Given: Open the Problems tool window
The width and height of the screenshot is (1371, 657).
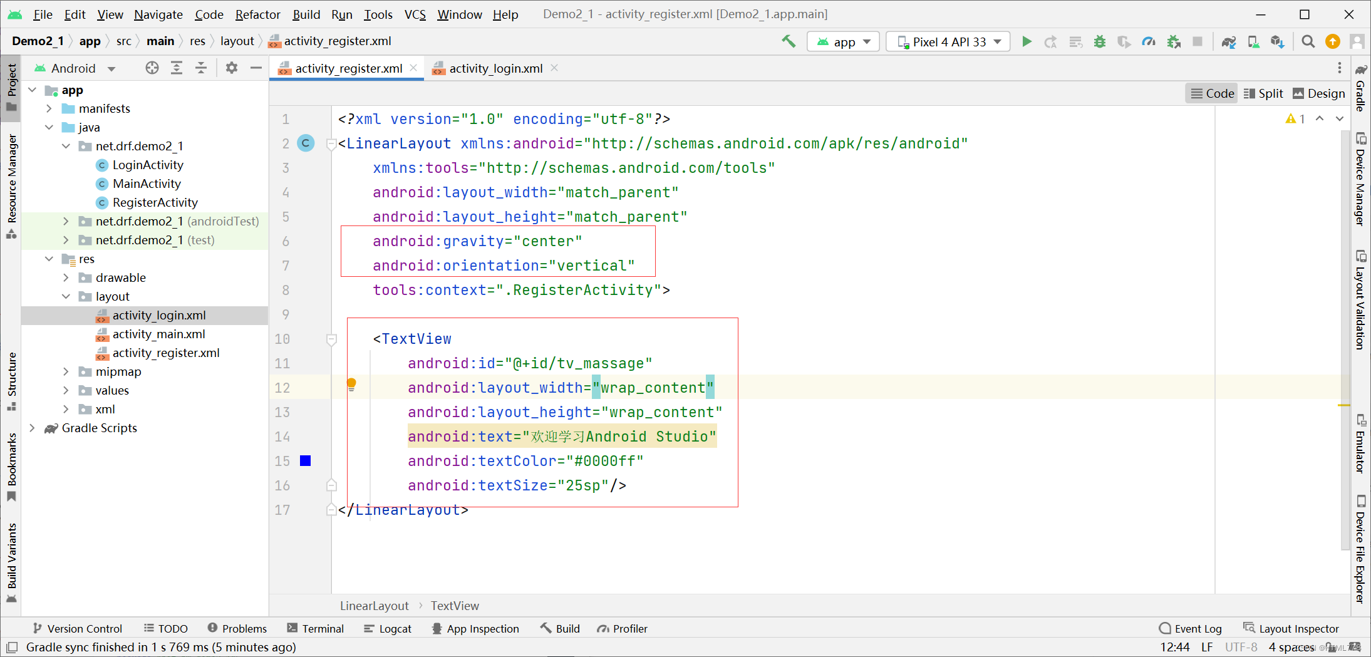Looking at the screenshot, I should click(x=237, y=628).
